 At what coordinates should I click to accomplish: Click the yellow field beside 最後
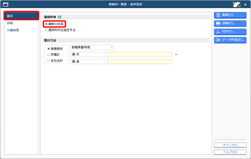[140, 61]
